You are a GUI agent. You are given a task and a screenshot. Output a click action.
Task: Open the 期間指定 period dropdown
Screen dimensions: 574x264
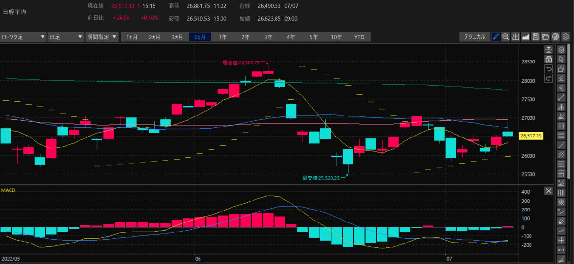102,37
